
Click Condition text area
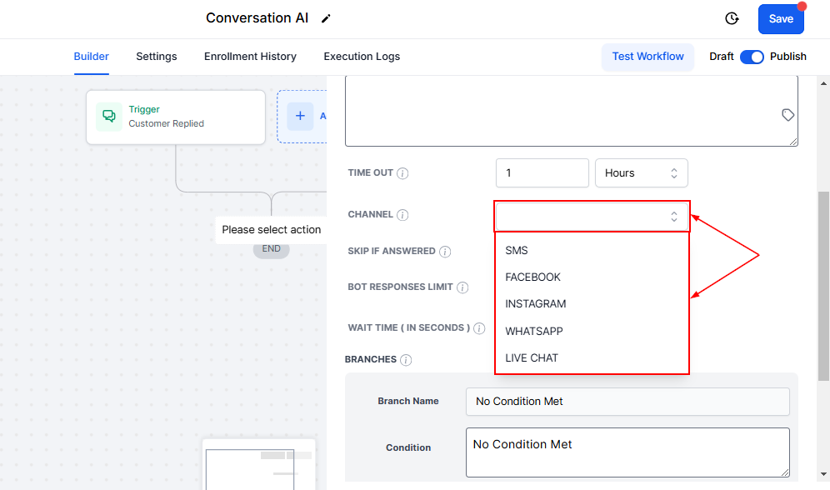point(627,452)
